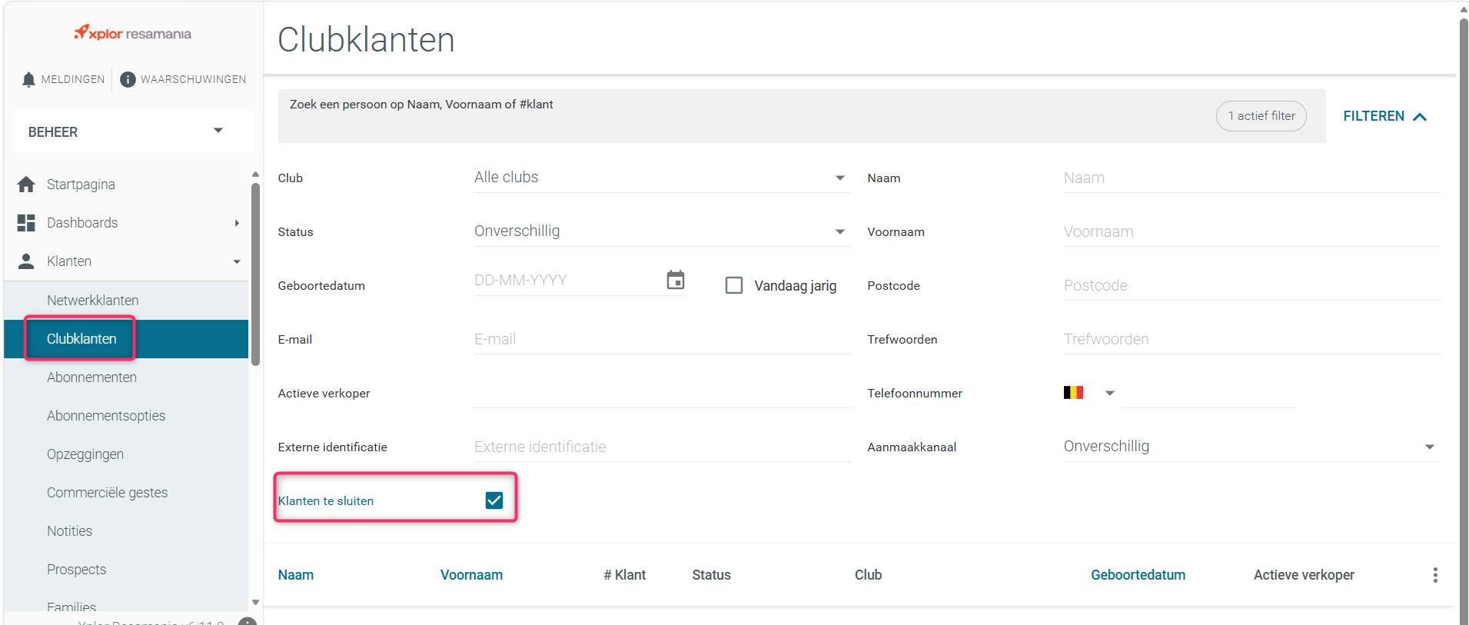1469x625 pixels.
Task: Open Commerciële gestes menu item
Action: 107,493
